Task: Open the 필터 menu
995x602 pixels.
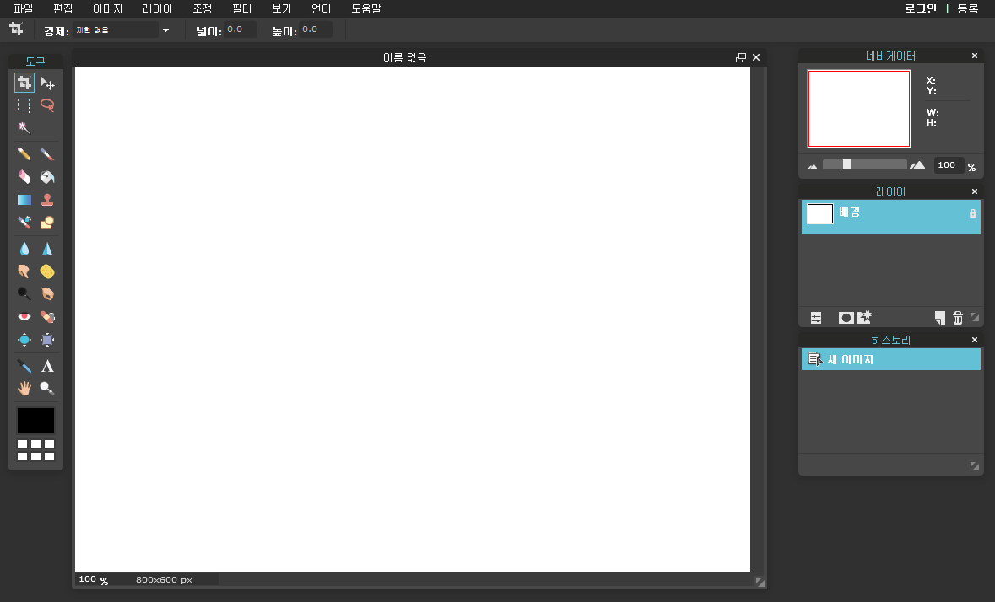Action: [x=241, y=9]
